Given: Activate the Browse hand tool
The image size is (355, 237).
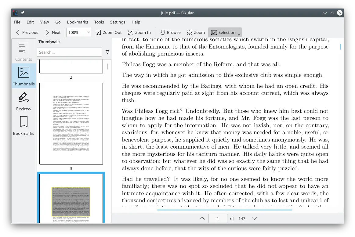Looking at the screenshot, I should click(170, 32).
